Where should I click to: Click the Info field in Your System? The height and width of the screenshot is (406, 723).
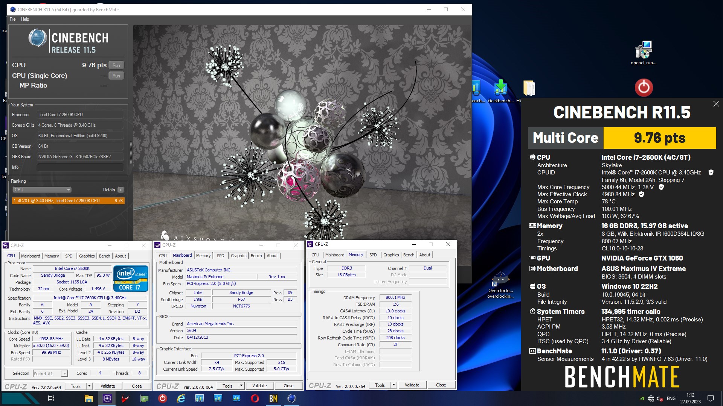click(80, 167)
